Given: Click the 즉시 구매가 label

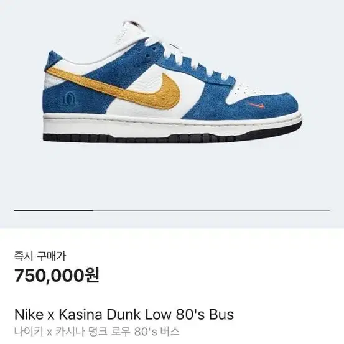Looking at the screenshot, I should click(x=40, y=256).
